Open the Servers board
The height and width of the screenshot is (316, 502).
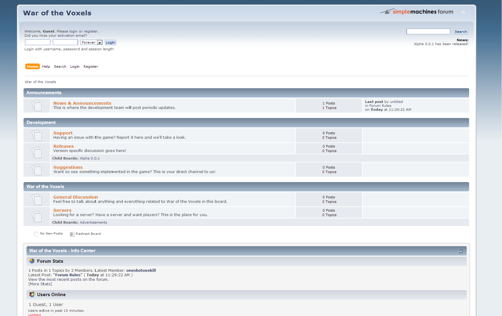coord(62,210)
